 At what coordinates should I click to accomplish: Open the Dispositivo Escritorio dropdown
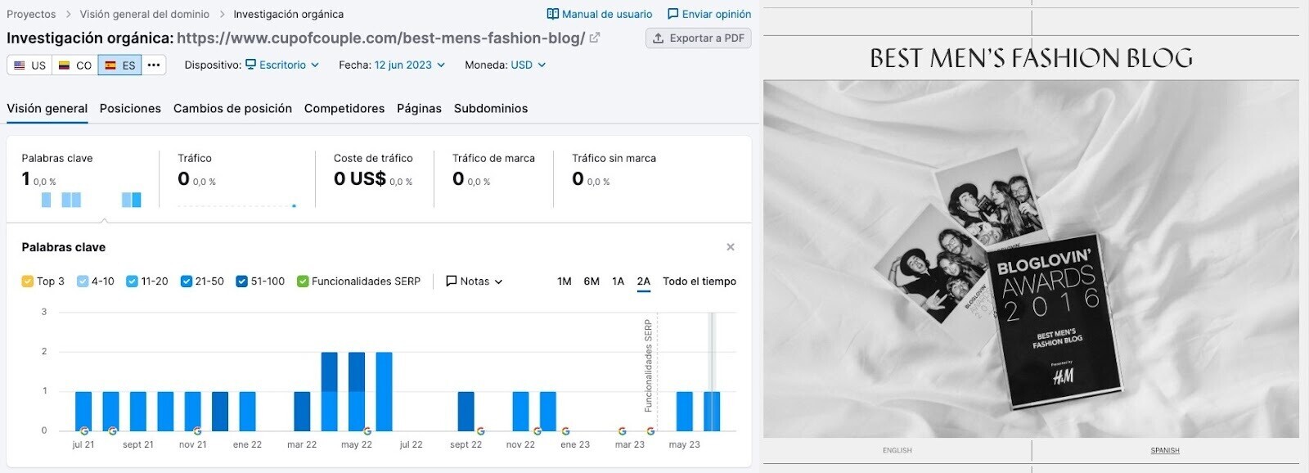click(282, 65)
